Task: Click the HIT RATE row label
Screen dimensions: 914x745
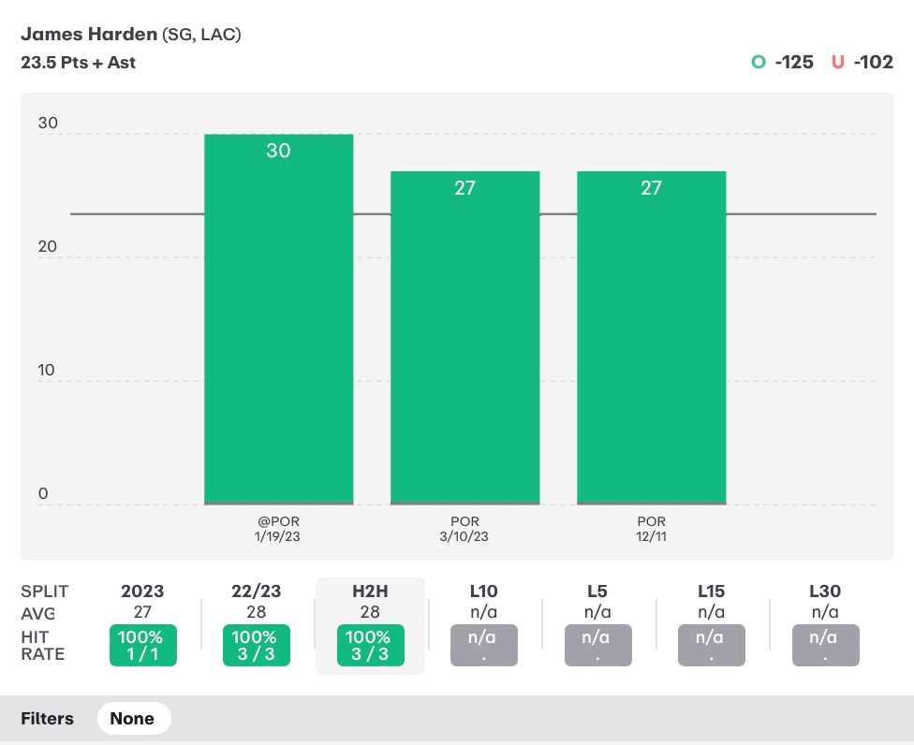Action: pyautogui.click(x=42, y=646)
